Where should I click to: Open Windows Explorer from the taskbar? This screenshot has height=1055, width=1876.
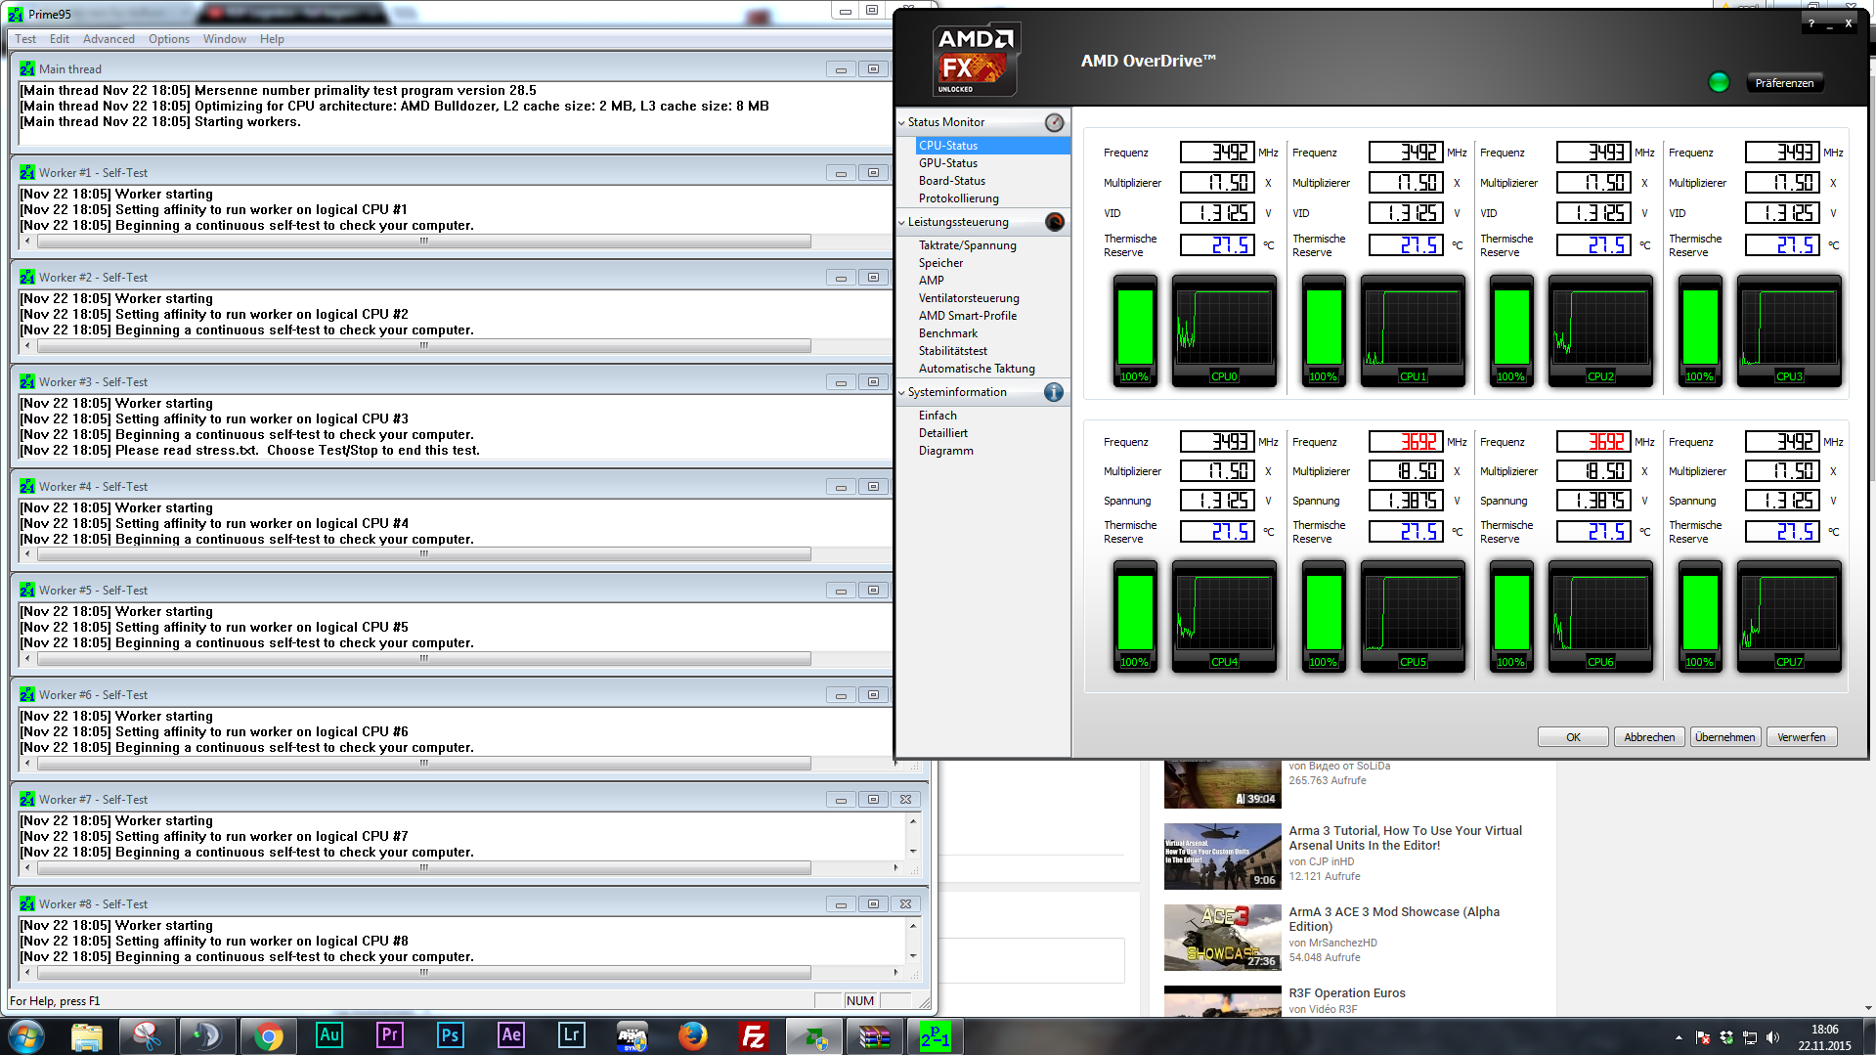pyautogui.click(x=87, y=1035)
